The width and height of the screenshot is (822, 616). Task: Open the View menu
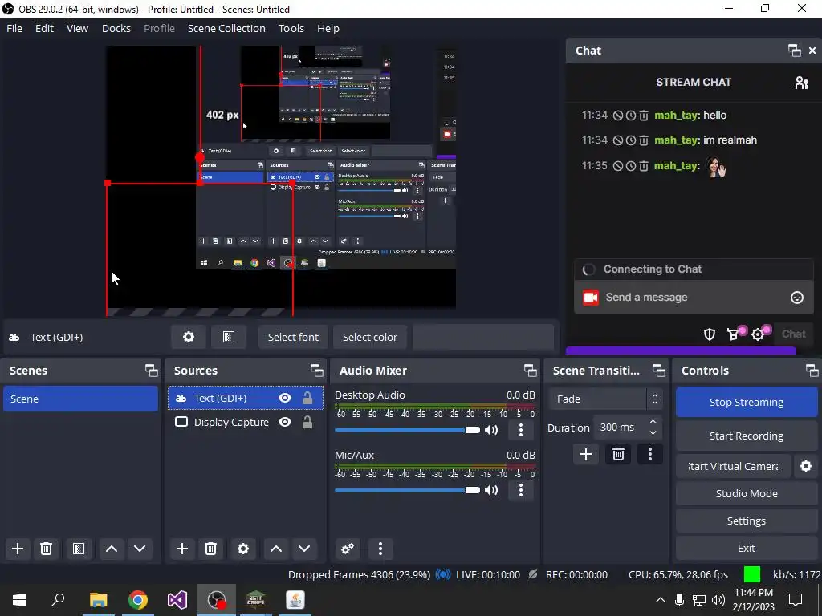pos(77,28)
